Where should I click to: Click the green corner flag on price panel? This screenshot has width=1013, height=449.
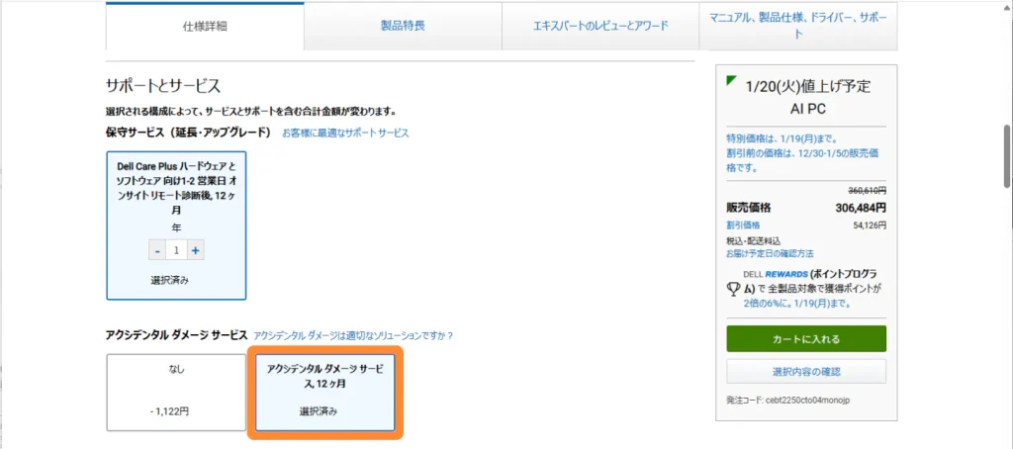click(731, 80)
